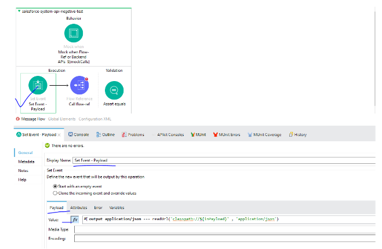
Task: Click the Encoding input field
Action: click(224, 239)
